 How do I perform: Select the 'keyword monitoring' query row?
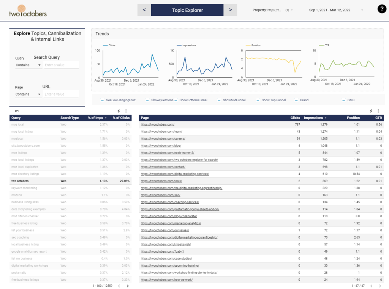click(70, 188)
